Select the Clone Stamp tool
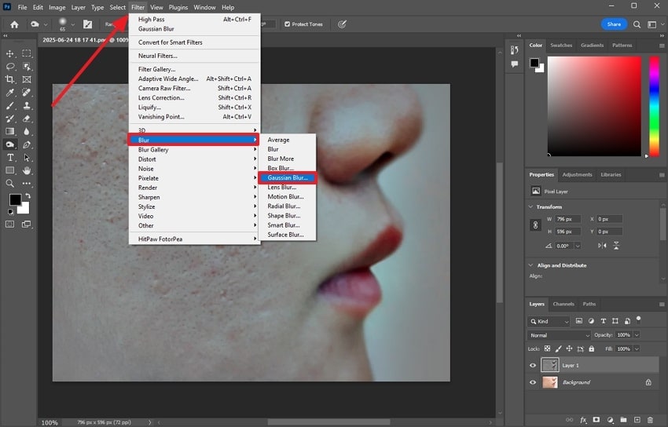Viewport: 668px width, 427px height. pos(27,105)
